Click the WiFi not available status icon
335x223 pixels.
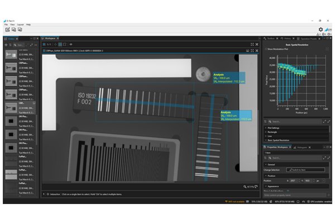[x=226, y=201]
